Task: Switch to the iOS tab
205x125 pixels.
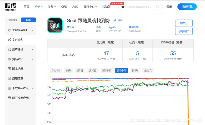Action: (x=28, y=20)
